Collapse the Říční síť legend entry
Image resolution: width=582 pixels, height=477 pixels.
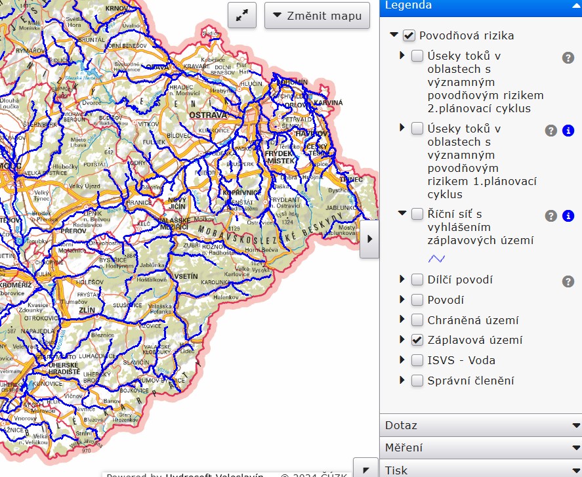[402, 214]
